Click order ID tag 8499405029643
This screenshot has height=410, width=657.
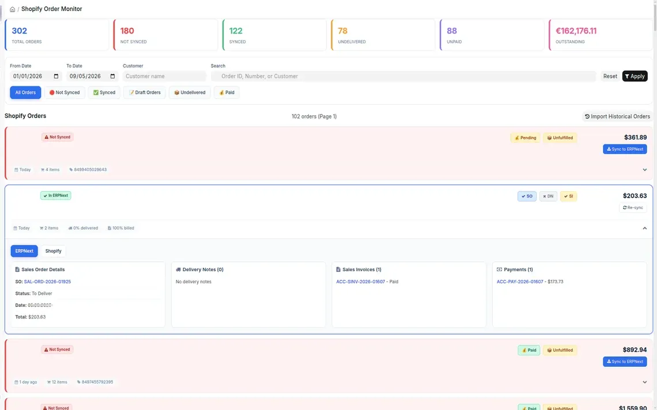[x=88, y=170]
